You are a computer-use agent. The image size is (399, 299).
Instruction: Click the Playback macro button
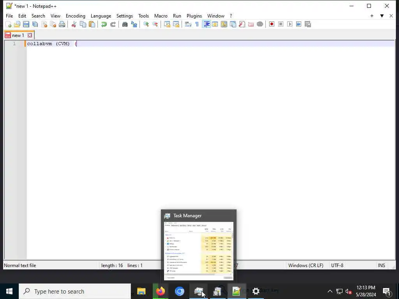pyautogui.click(x=290, y=24)
